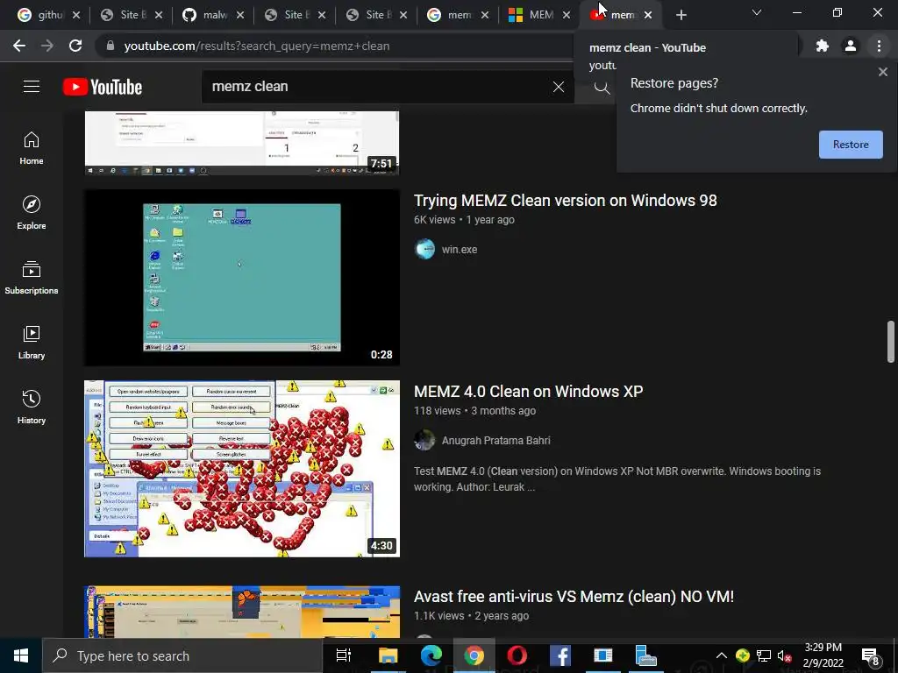Click the taskbar 'Type here to search' box
Image resolution: width=898 pixels, height=673 pixels.
[x=183, y=655]
